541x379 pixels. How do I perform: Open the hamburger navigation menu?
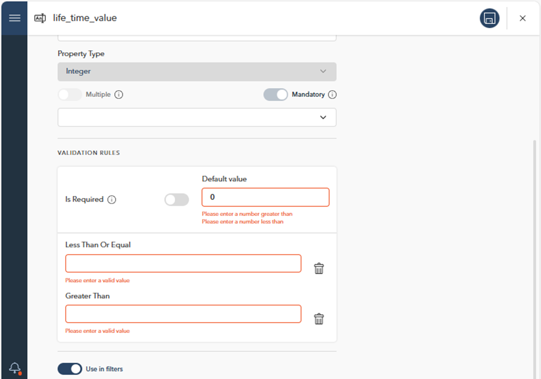point(14,18)
